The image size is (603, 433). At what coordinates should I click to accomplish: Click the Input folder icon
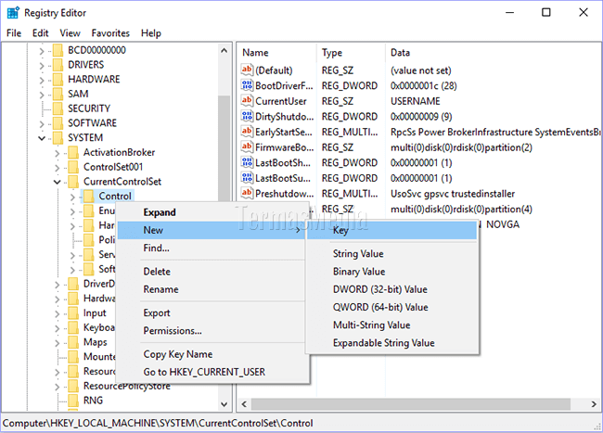point(73,312)
